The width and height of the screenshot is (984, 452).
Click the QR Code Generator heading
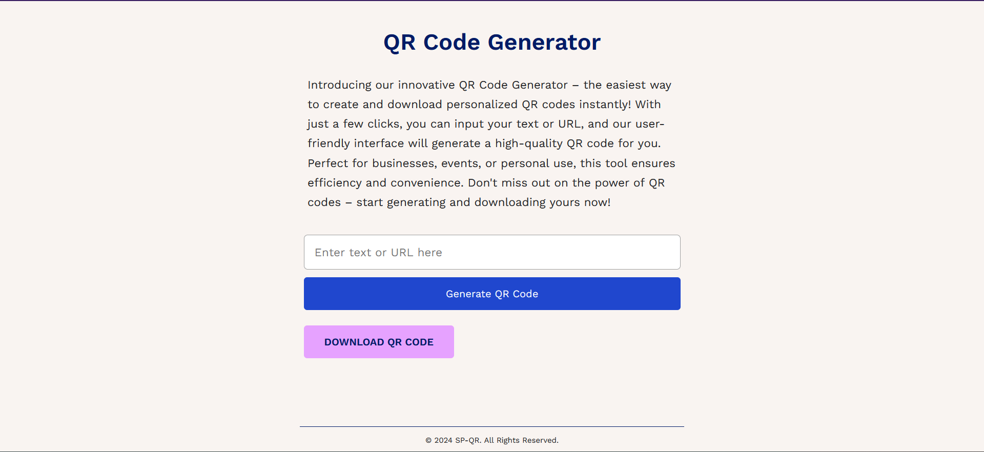[x=491, y=42]
